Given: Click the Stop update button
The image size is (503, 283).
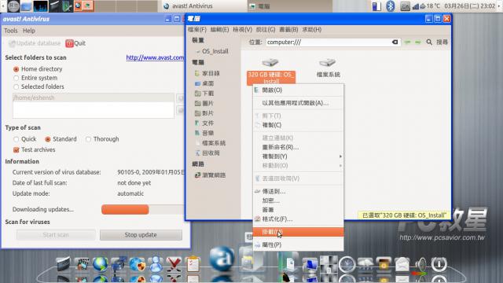Looking at the screenshot, I should (141, 235).
